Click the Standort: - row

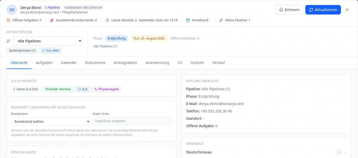point(195,118)
